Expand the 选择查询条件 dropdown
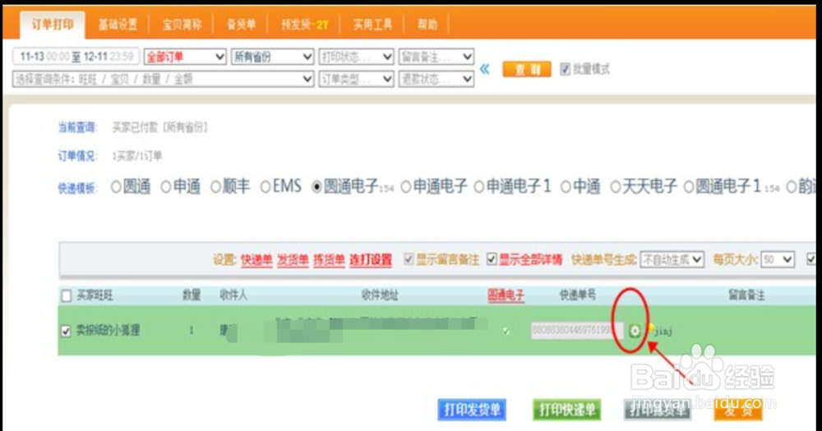Viewport: 822px width, 431px height. (163, 79)
